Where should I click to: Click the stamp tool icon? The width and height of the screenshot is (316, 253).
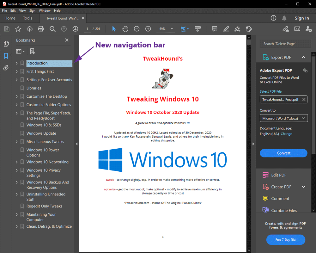pyautogui.click(x=249, y=29)
